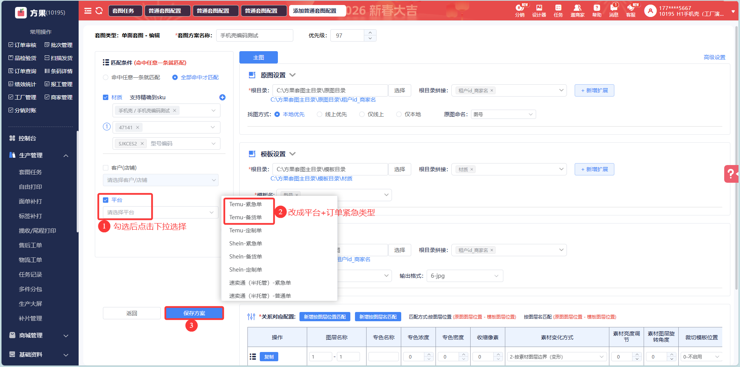
Task: Select 仅线上 search mode
Action: 362,114
